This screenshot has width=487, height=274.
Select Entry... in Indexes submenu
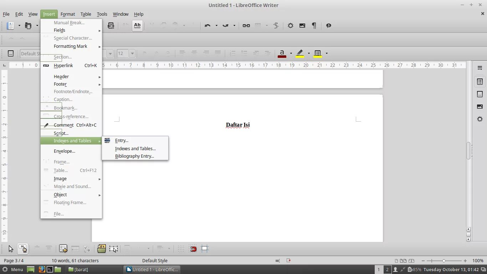click(135, 141)
